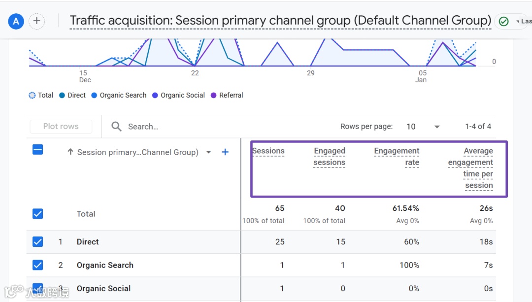Click the blue A account avatar

tap(16, 21)
